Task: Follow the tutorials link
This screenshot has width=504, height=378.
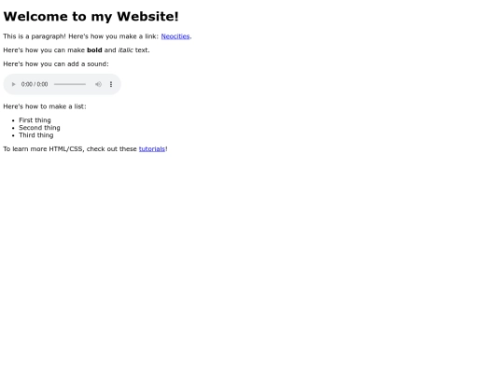Action: click(152, 148)
